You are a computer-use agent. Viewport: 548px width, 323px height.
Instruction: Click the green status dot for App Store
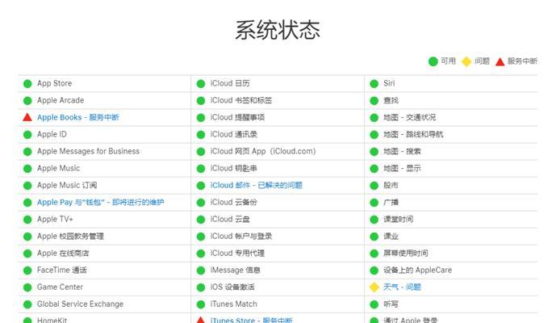pyautogui.click(x=27, y=83)
